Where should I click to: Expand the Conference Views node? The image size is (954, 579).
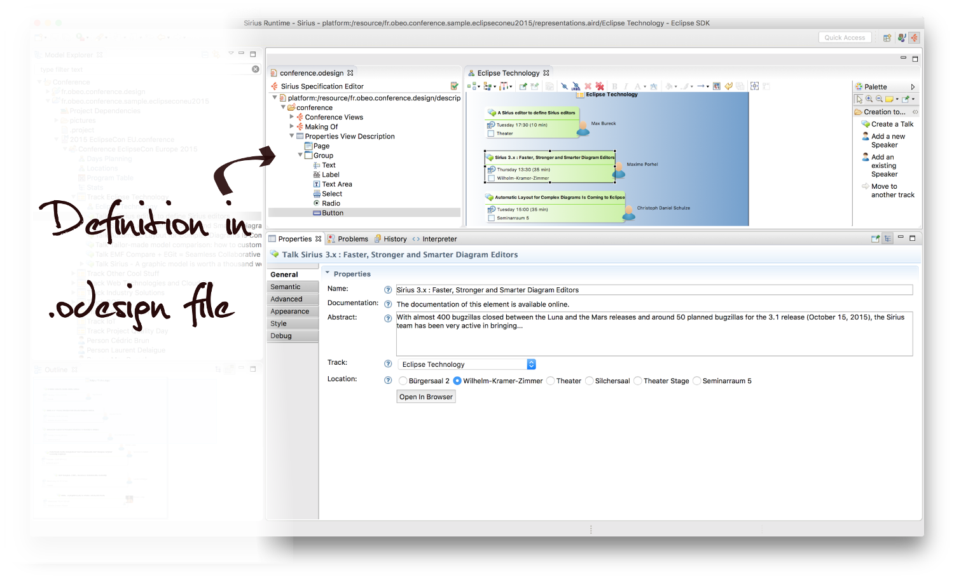[x=292, y=117]
